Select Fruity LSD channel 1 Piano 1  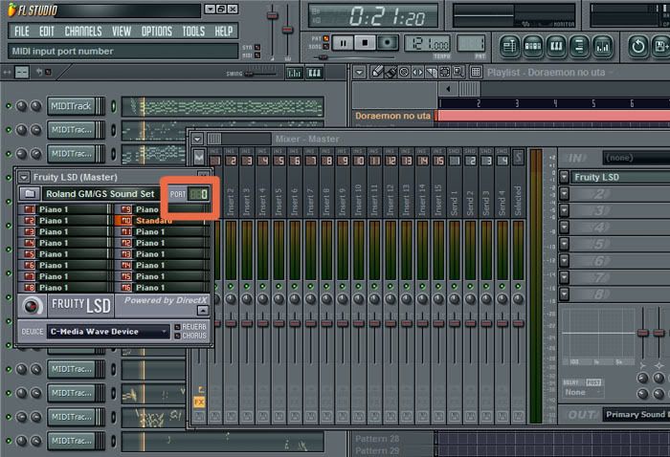click(x=65, y=209)
